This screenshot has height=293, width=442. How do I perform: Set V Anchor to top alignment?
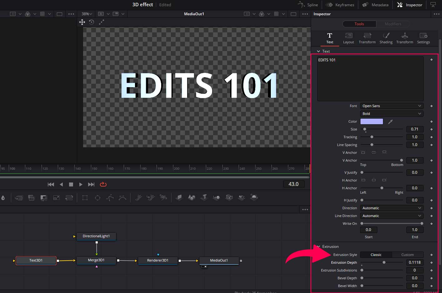[x=363, y=152]
